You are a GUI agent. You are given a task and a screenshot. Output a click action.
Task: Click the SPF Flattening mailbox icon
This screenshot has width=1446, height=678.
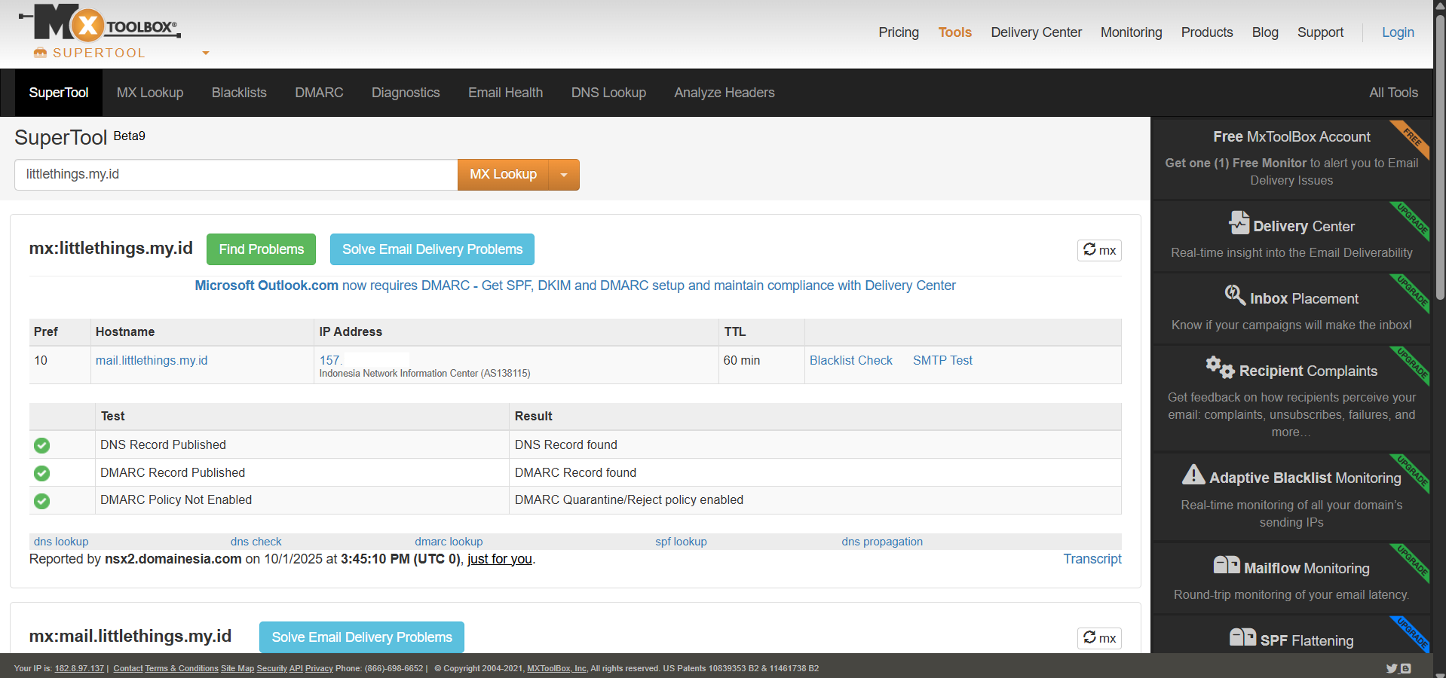(x=1243, y=637)
